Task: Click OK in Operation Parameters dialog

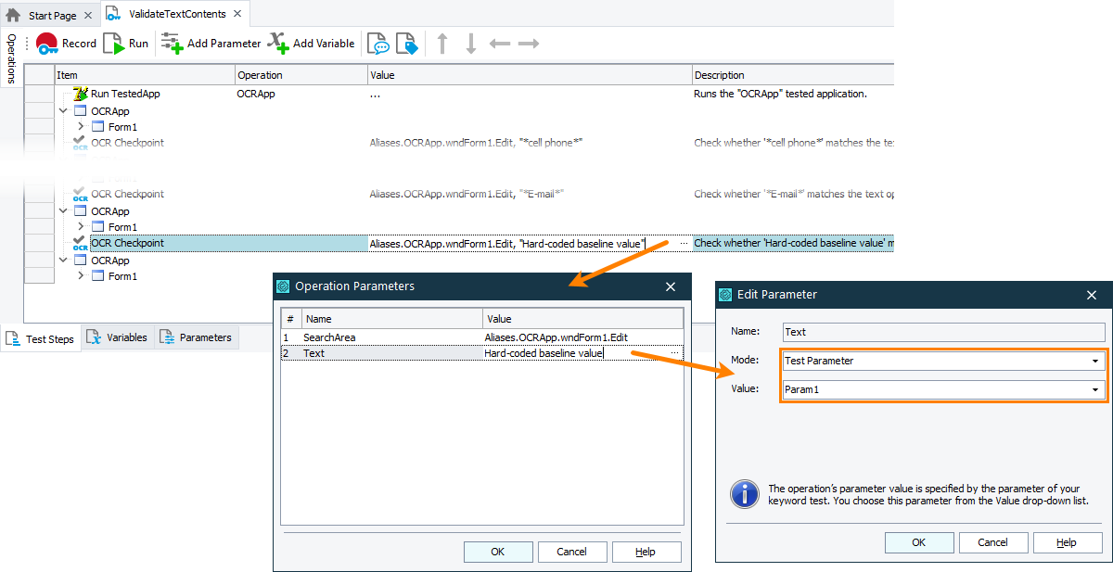Action: pos(498,551)
